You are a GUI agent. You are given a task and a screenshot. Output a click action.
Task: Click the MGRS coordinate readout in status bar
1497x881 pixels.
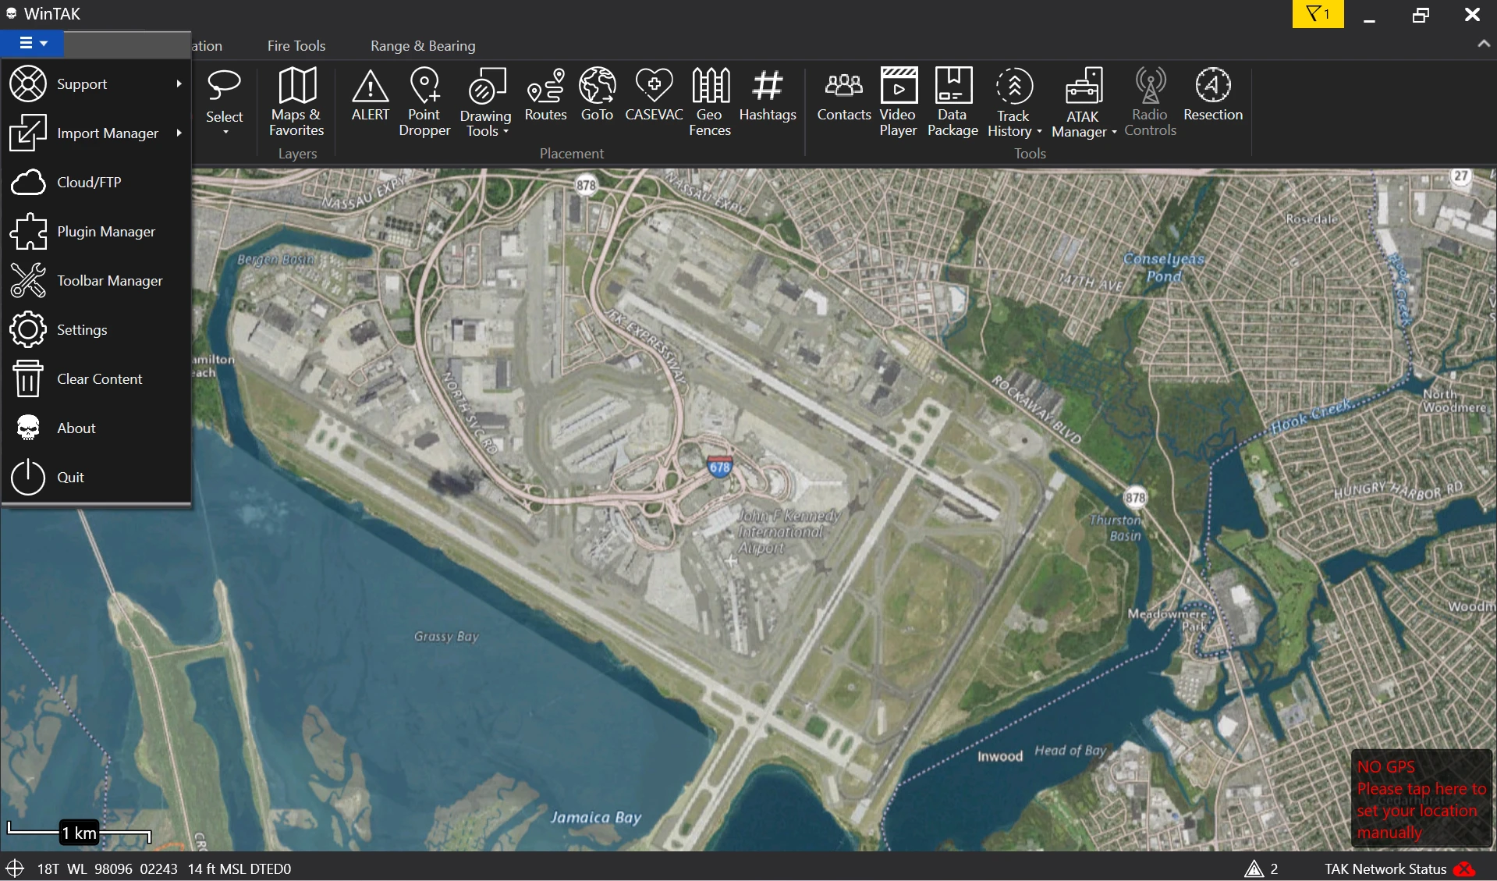tap(108, 869)
